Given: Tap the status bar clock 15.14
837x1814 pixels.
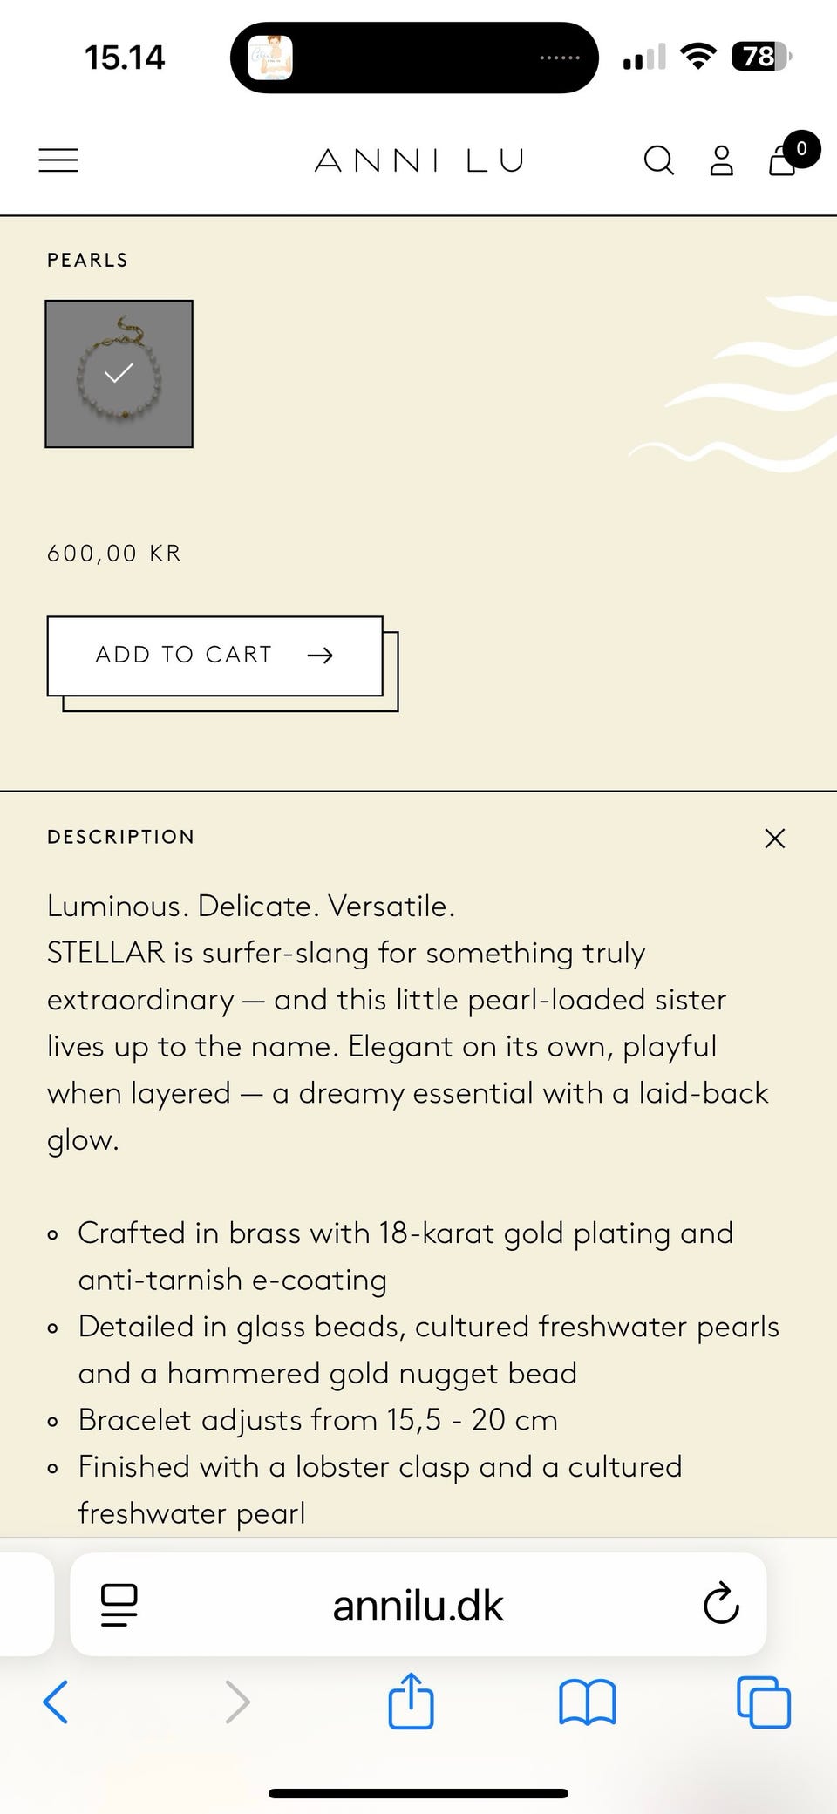Looking at the screenshot, I should point(125,58).
